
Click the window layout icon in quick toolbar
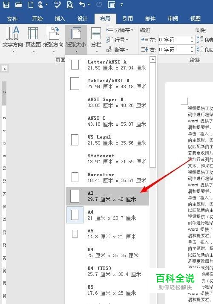[x=112, y=5]
